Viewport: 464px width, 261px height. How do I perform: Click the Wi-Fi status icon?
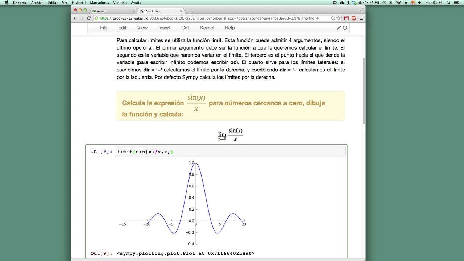pyautogui.click(x=399, y=3)
